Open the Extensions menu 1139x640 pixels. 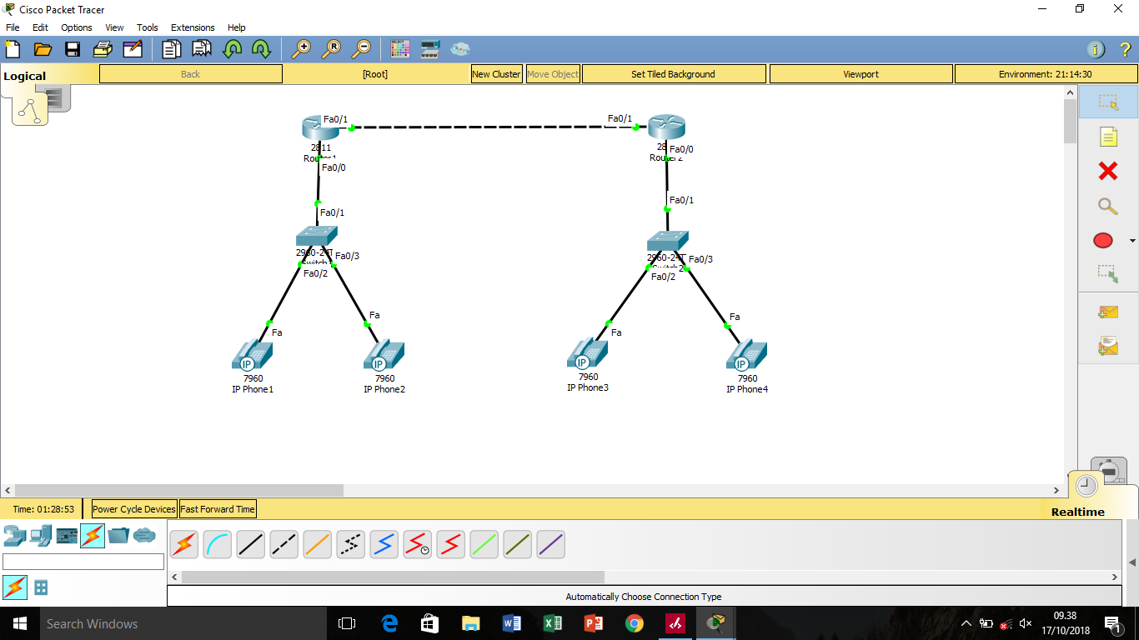[193, 27]
